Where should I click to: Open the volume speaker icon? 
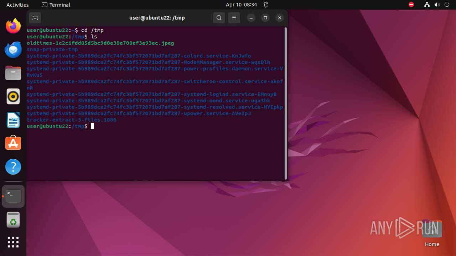point(437,5)
